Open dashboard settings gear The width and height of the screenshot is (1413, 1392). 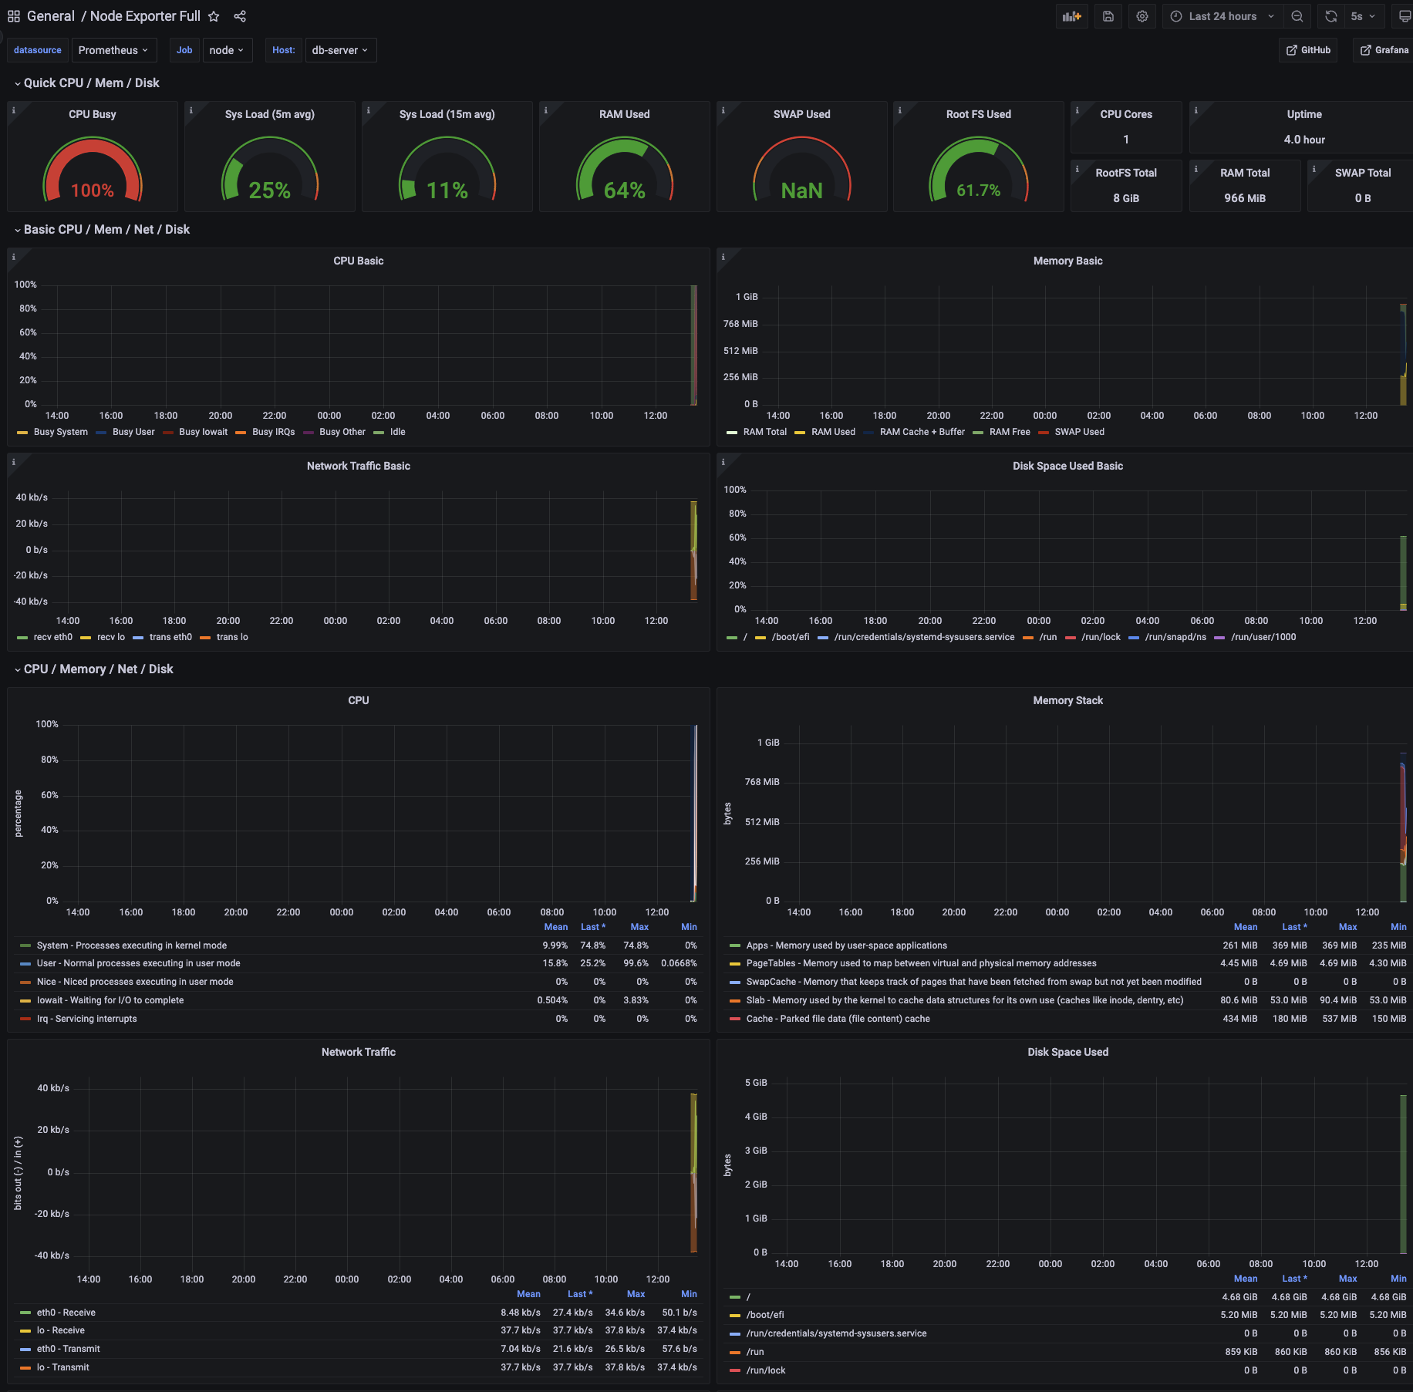pyautogui.click(x=1142, y=16)
